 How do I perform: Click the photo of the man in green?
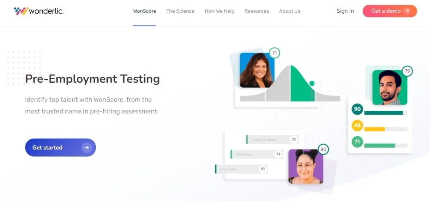(390, 88)
